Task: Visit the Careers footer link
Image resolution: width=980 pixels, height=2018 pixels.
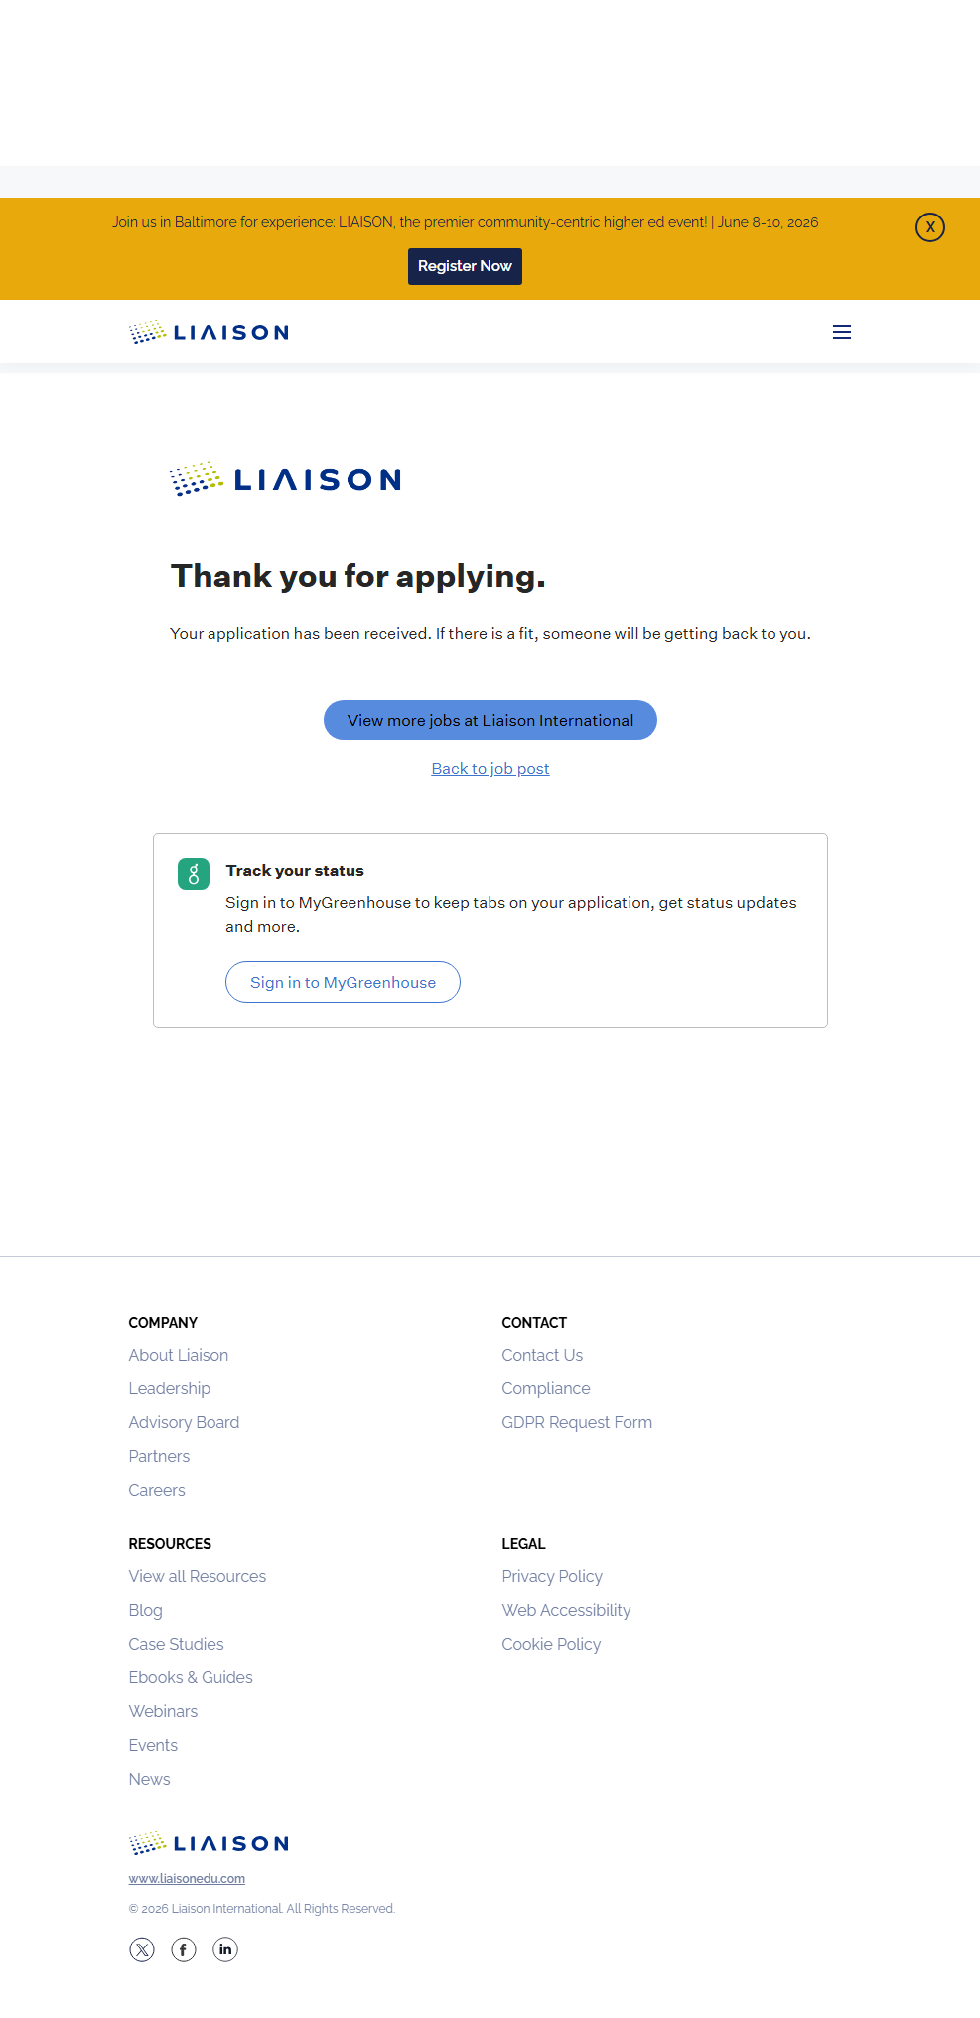Action: pyautogui.click(x=157, y=1490)
